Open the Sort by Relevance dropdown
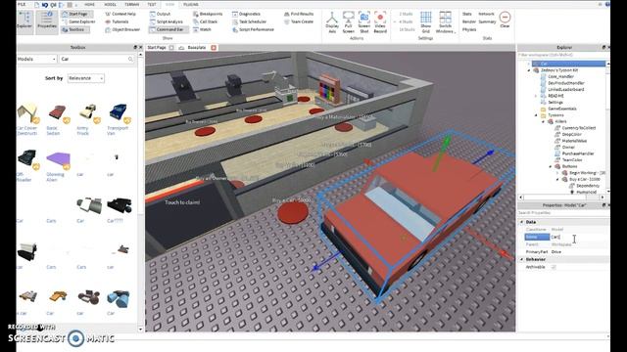627x352 pixels. [x=85, y=78]
